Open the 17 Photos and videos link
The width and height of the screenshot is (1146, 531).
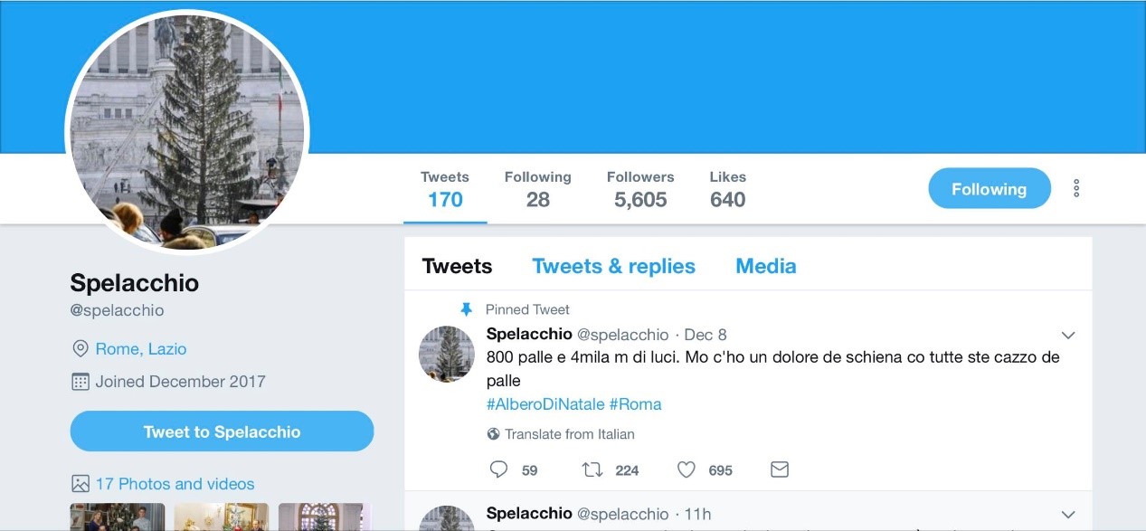coord(175,484)
